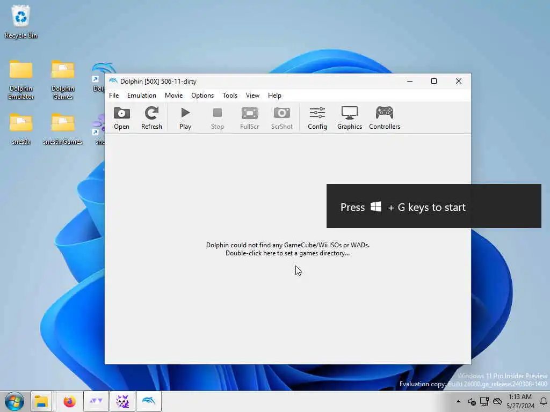Select the Dolphin Games desktop folder

tap(63, 80)
